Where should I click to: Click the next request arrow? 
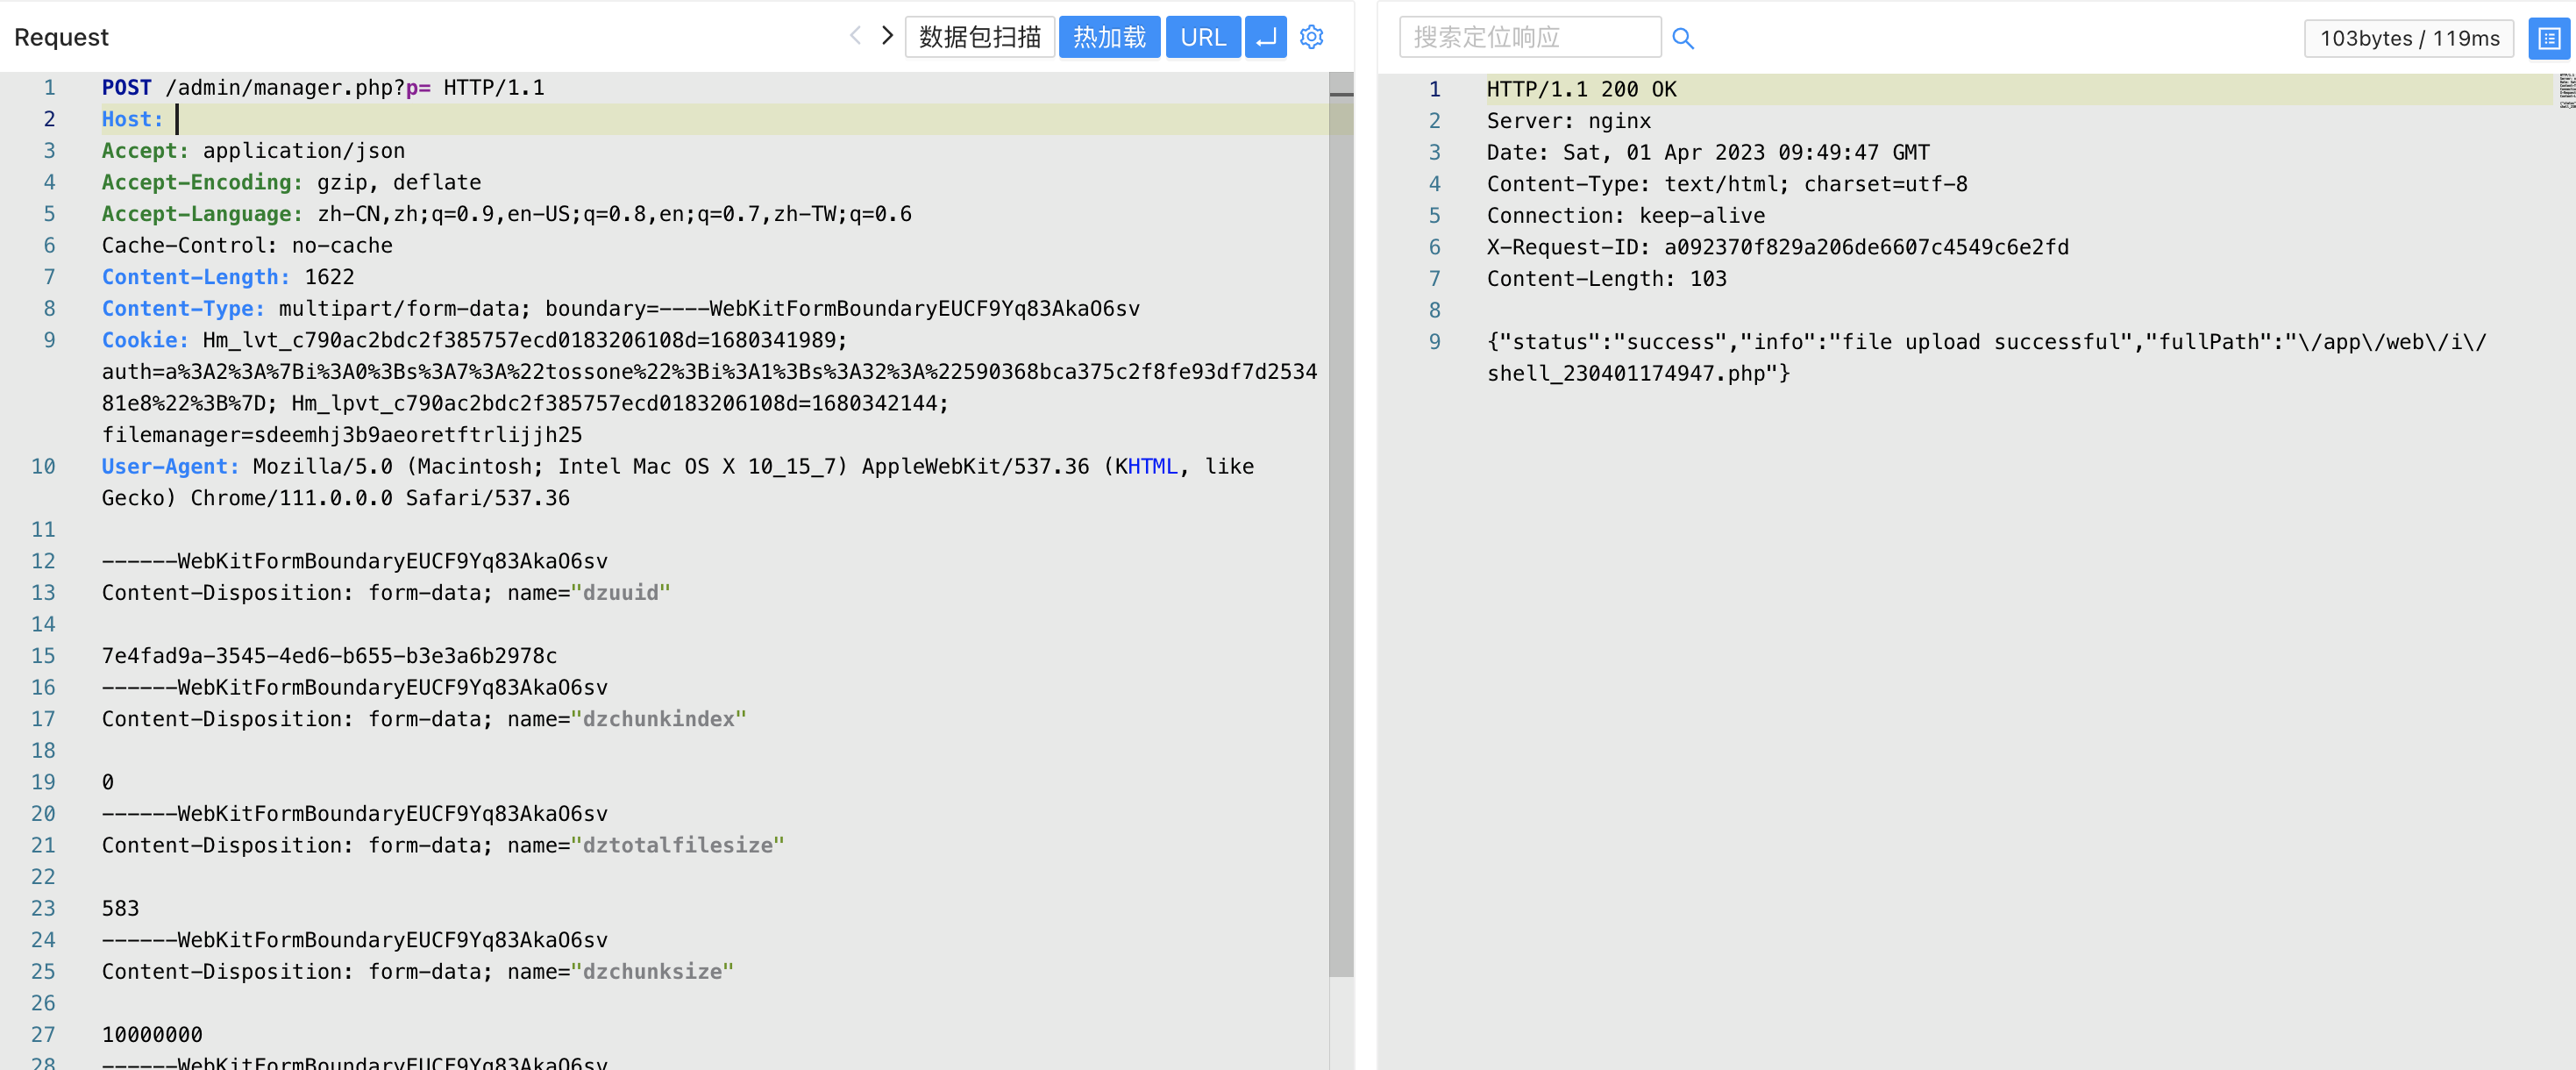(887, 36)
